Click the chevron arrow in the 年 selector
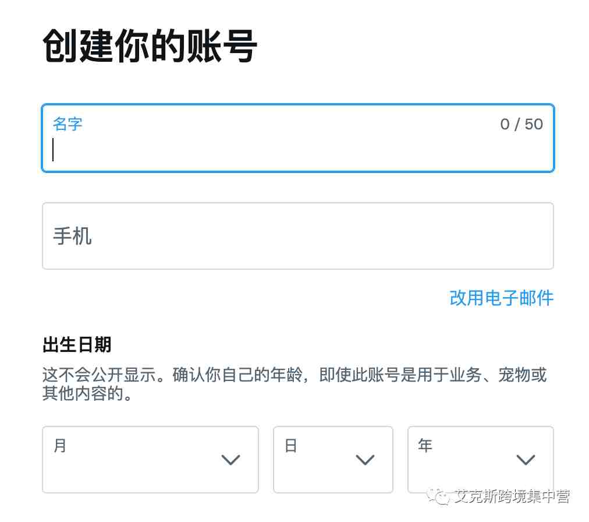The width and height of the screenshot is (589, 522). coord(526,460)
